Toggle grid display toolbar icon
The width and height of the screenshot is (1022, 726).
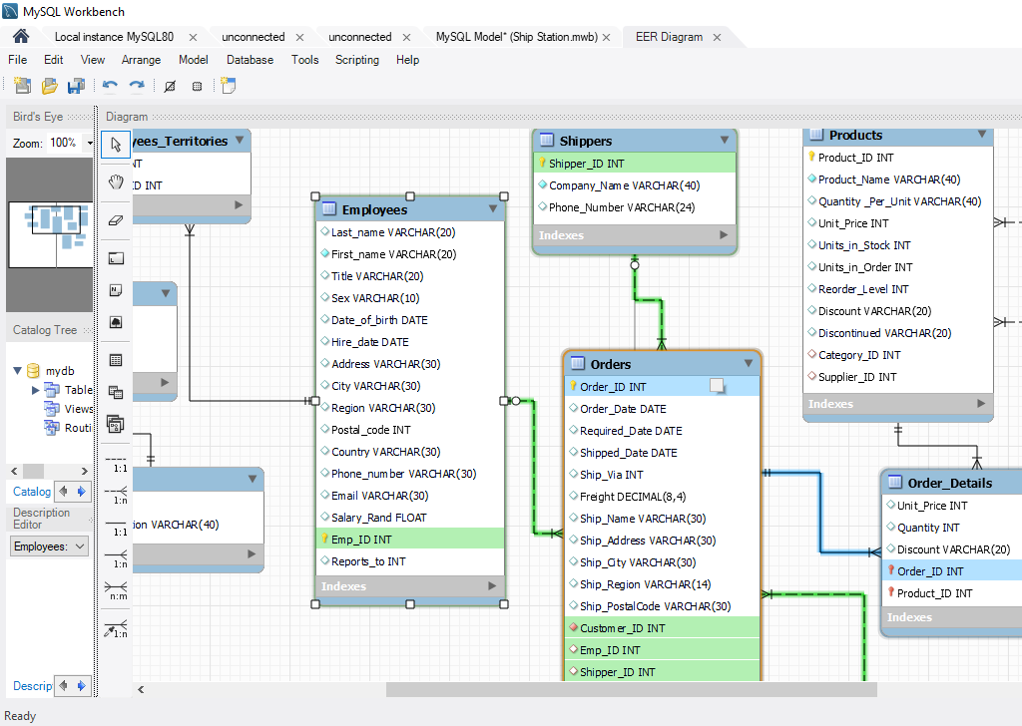197,86
